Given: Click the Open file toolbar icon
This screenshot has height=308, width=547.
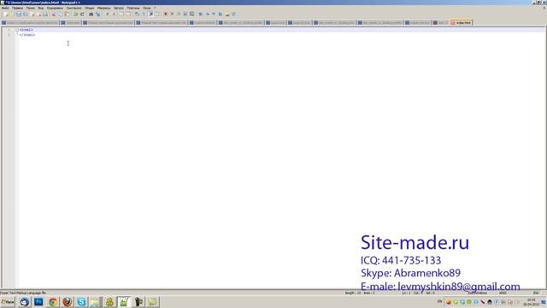Looking at the screenshot, I should click(12, 14).
